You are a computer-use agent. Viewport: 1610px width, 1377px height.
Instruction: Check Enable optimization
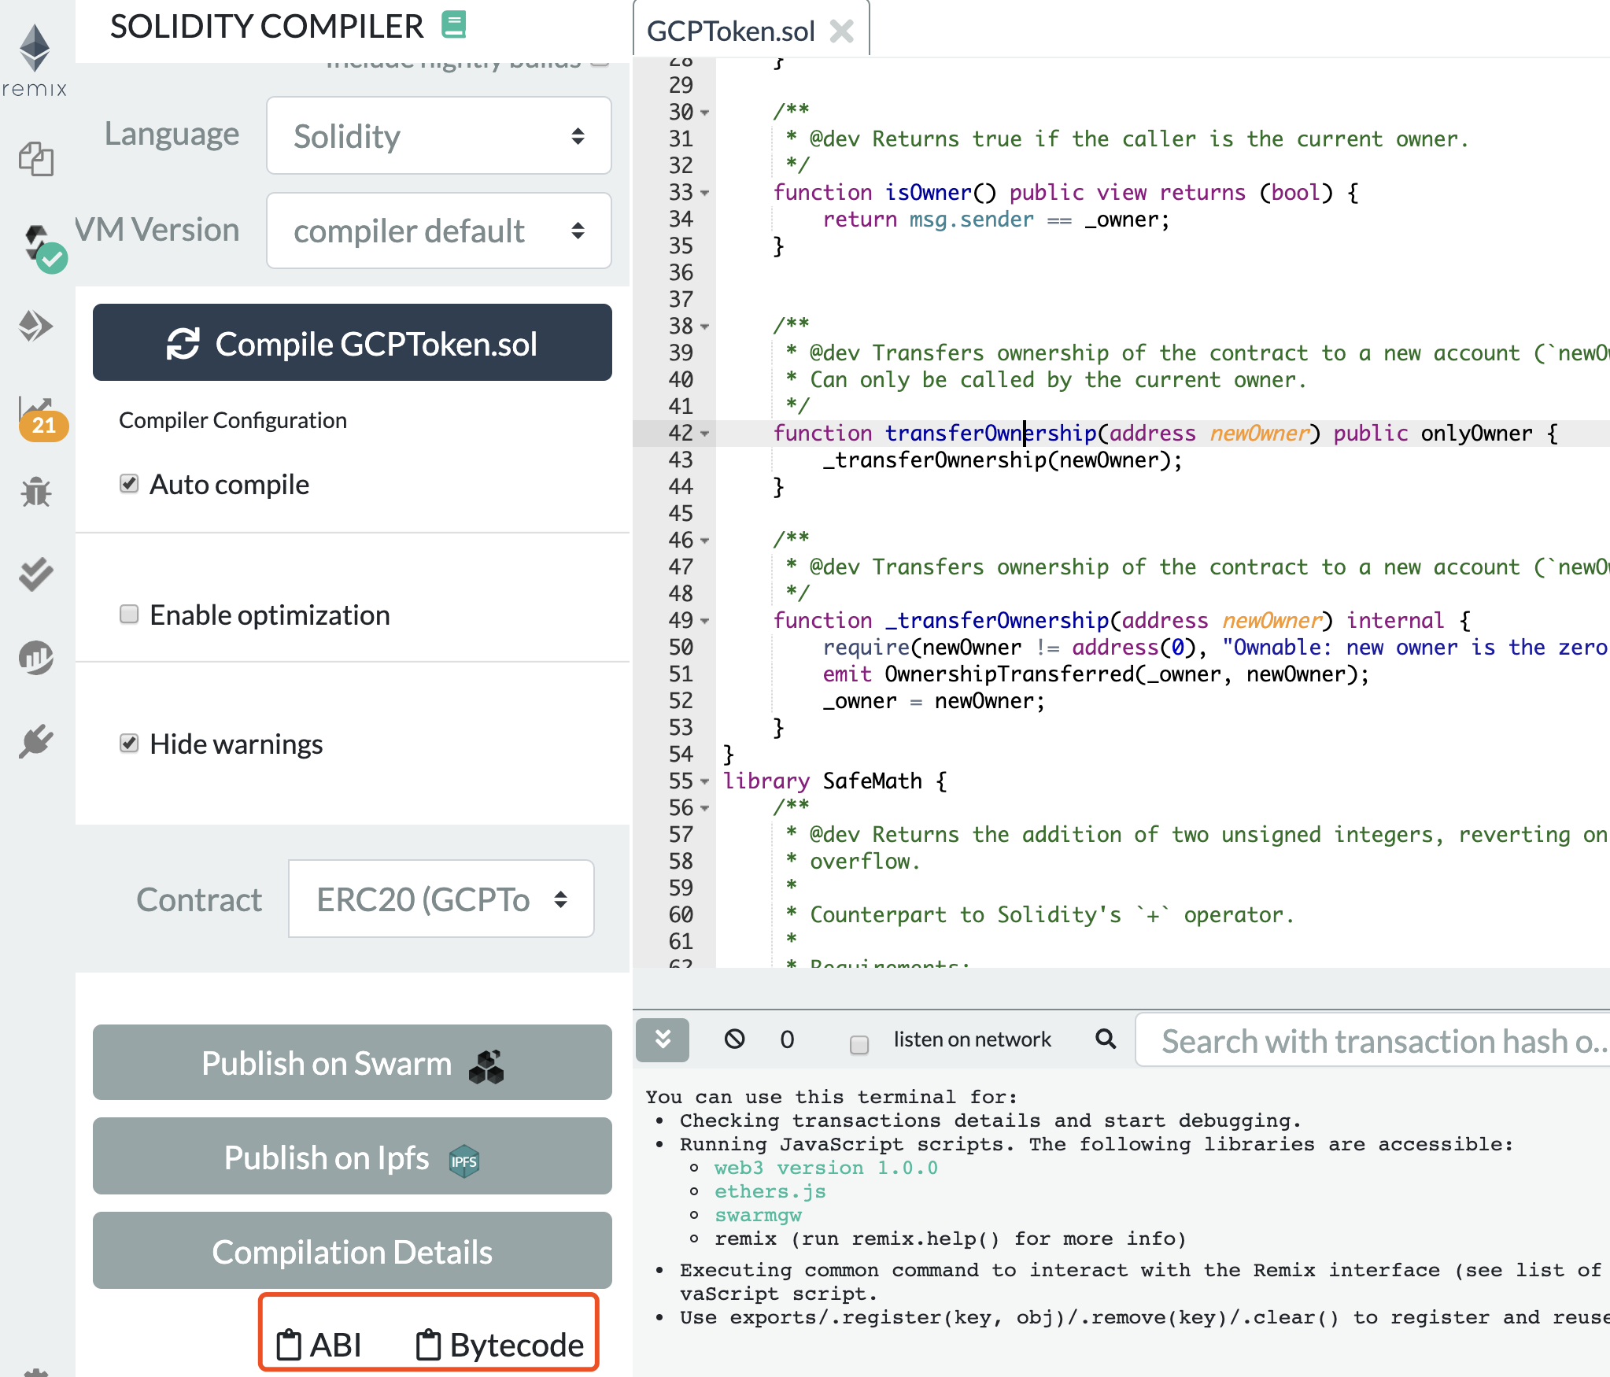point(129,614)
